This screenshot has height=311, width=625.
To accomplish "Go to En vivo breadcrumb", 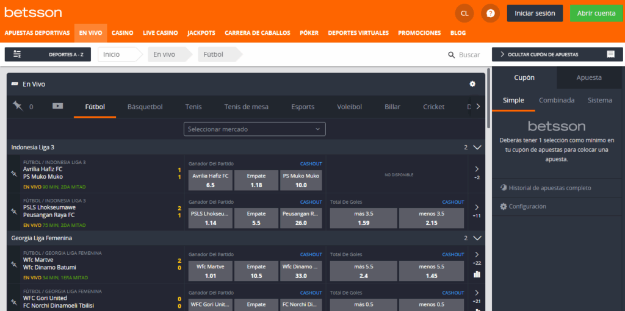I will (x=170, y=54).
